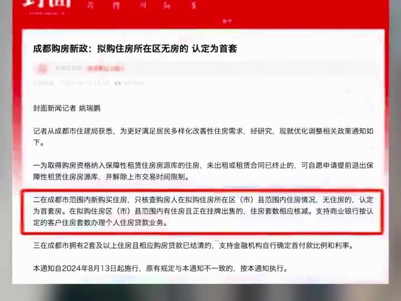
Task: Click the article headline 成都购房新政
Action: pyautogui.click(x=135, y=48)
